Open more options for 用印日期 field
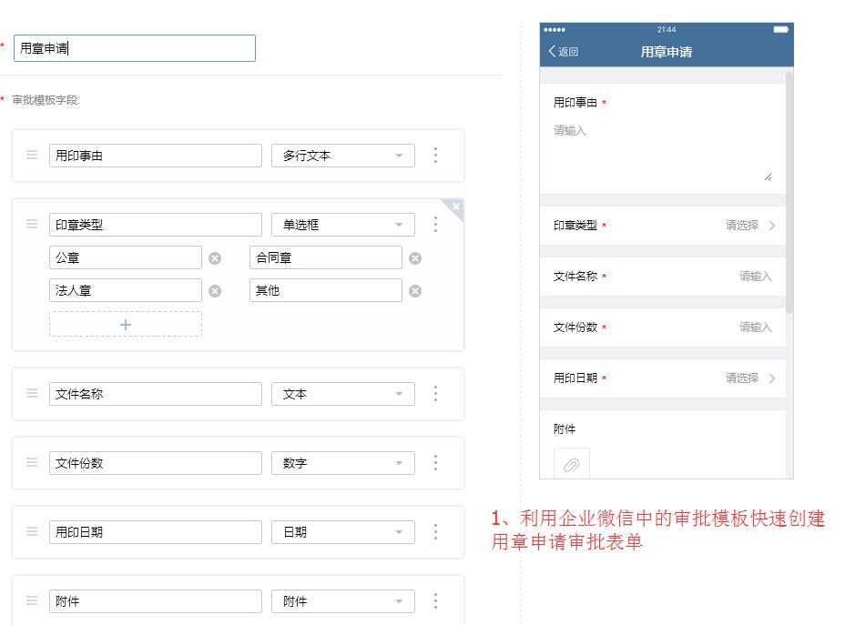Viewport: 845px width, 625px height. (x=435, y=532)
